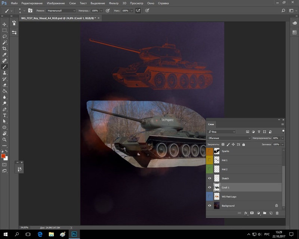Viewport: 299px width, 239px height.
Task: Open the workspace switcher dropdown
Action: [x=293, y=11]
